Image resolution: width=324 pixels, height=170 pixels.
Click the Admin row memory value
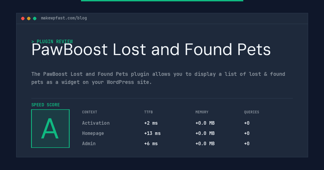pos(205,144)
